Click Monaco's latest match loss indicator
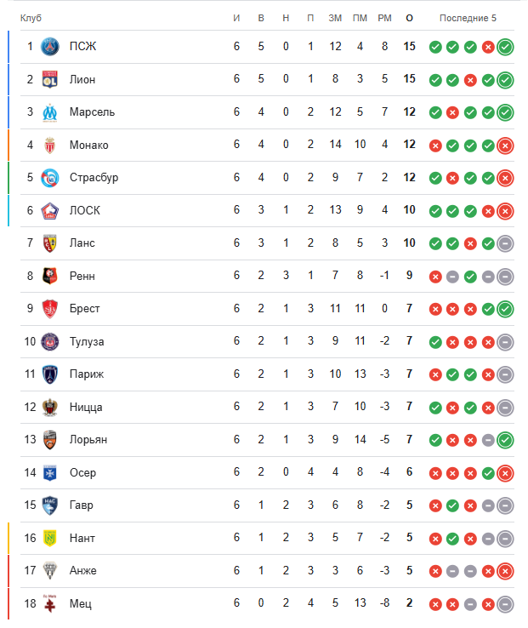 click(x=505, y=145)
